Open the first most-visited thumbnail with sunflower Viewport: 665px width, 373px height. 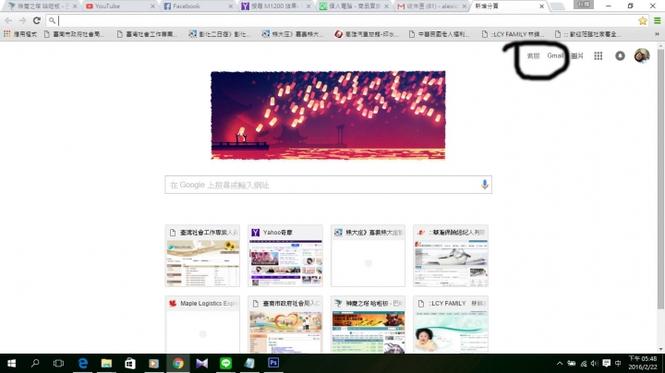(202, 256)
